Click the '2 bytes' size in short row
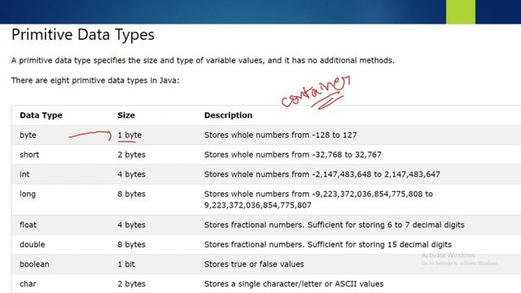The height and width of the screenshot is (293, 521). pyautogui.click(x=132, y=155)
